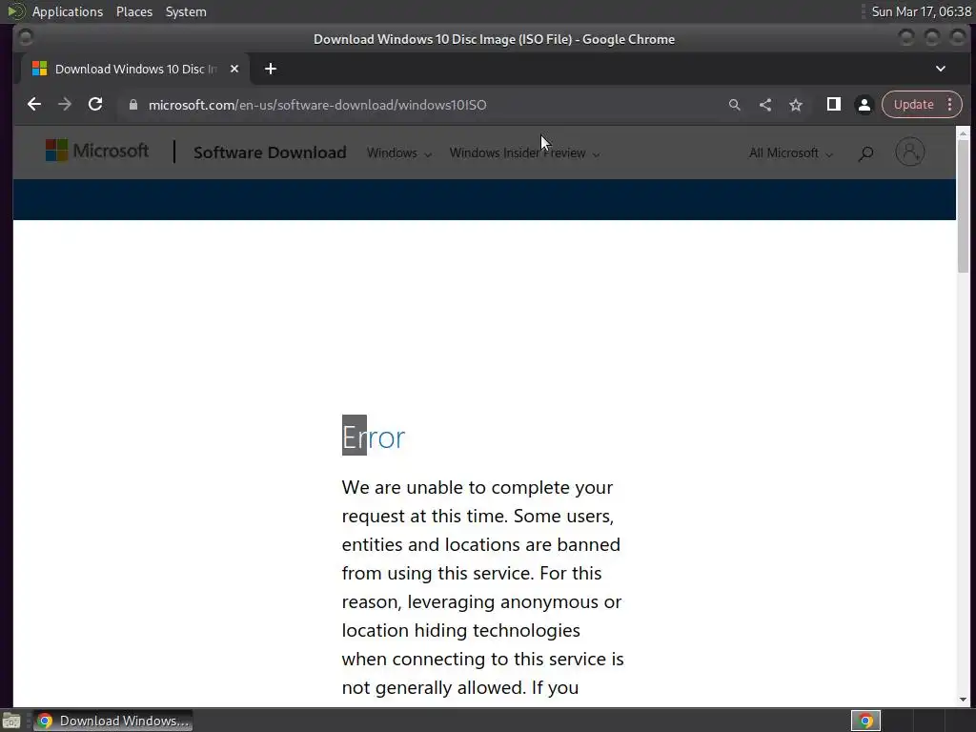Image resolution: width=976 pixels, height=732 pixels.
Task: Go back to the previous page
Action: [34, 105]
